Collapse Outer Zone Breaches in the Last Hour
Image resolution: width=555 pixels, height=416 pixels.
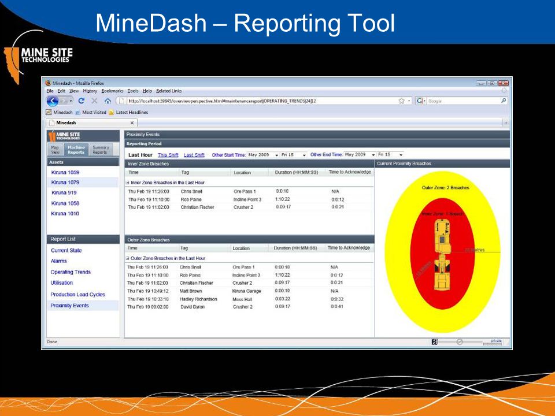(x=127, y=258)
